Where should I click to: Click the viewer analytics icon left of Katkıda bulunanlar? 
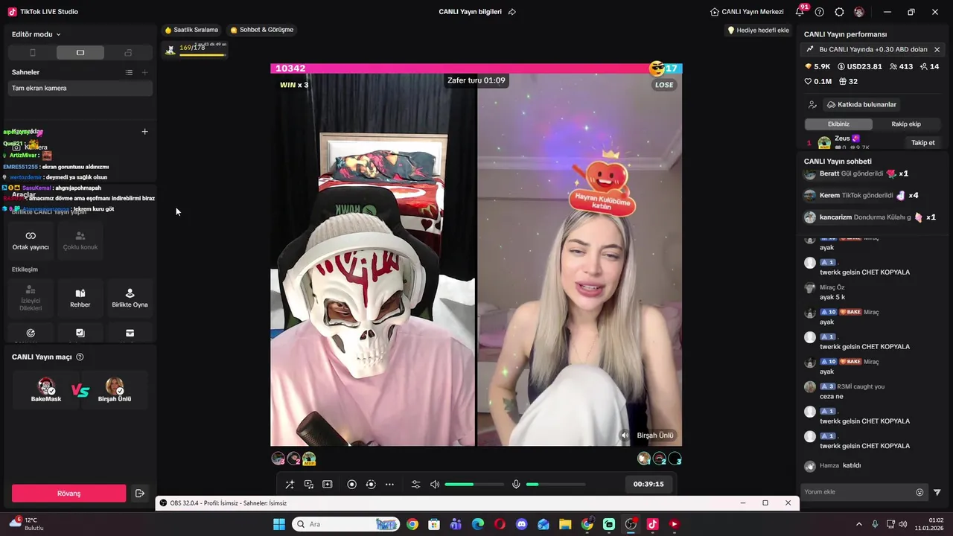point(812,105)
